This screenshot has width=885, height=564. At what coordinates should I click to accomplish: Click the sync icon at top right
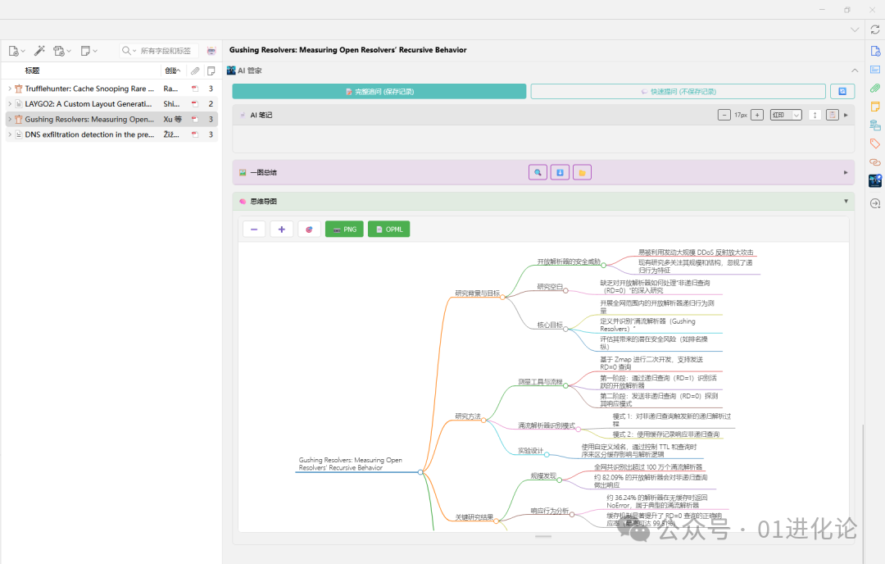pyautogui.click(x=874, y=30)
